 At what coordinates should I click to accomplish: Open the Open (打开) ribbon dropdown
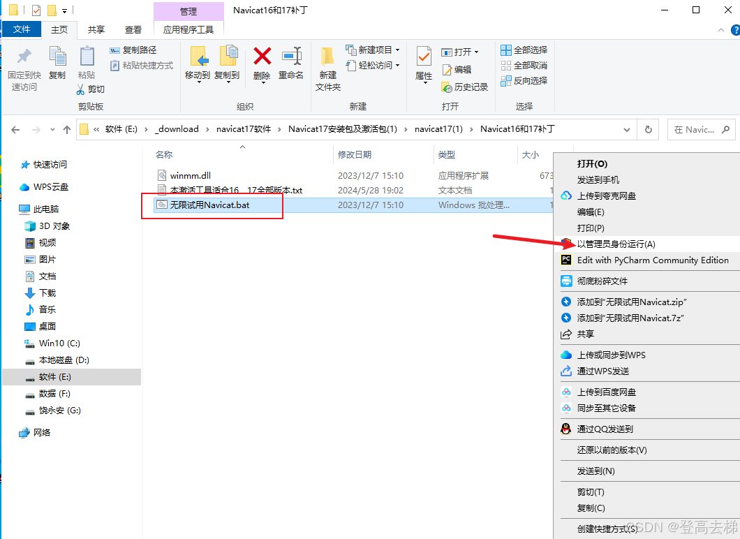[460, 52]
